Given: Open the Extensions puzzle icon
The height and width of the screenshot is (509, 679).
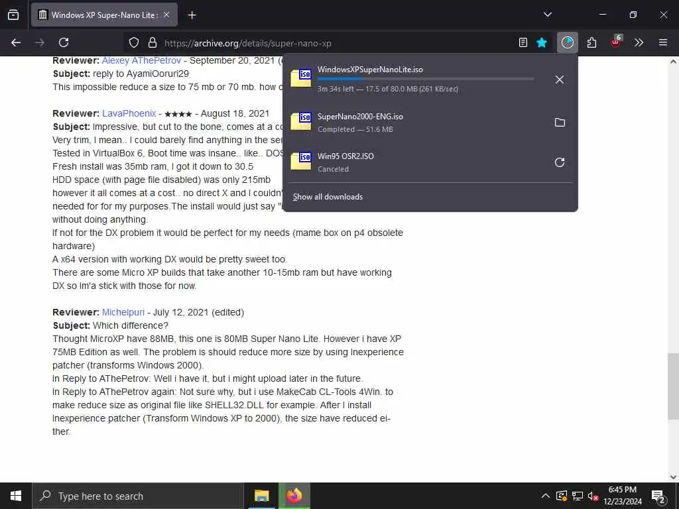Looking at the screenshot, I should 591,42.
